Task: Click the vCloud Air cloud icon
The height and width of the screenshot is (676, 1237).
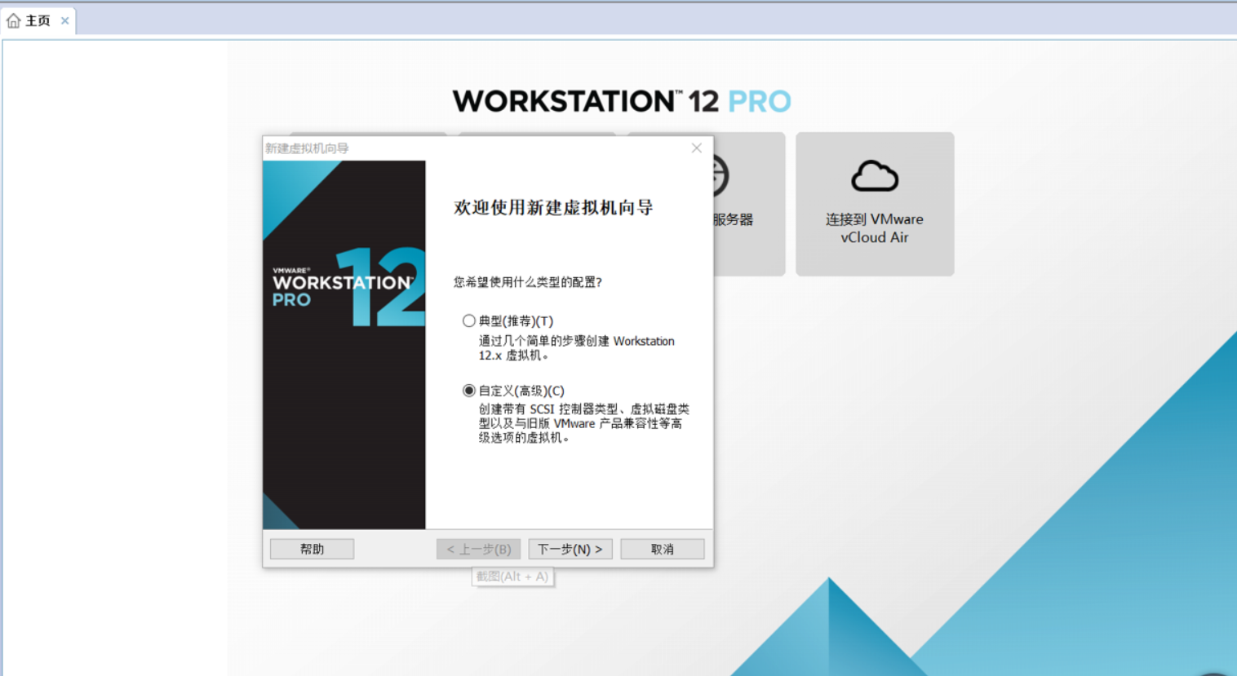Action: (x=875, y=175)
